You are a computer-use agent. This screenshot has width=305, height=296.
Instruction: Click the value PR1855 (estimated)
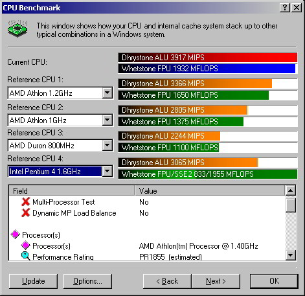coord(170,257)
